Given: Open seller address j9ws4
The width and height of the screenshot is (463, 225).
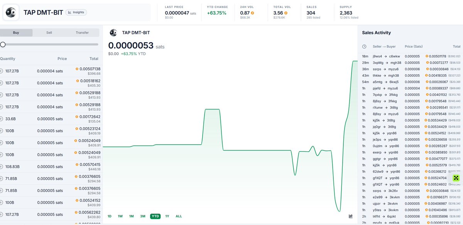Looking at the screenshot, I should [x=377, y=56].
